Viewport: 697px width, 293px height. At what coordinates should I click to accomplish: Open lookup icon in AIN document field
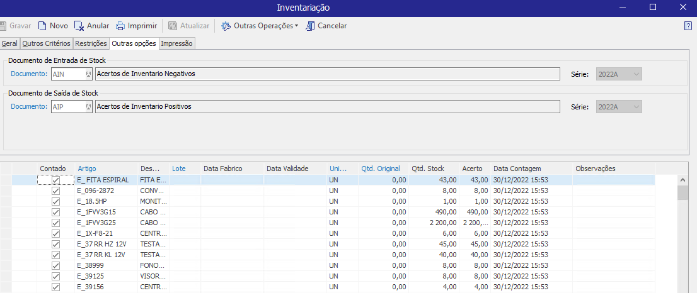pos(88,74)
